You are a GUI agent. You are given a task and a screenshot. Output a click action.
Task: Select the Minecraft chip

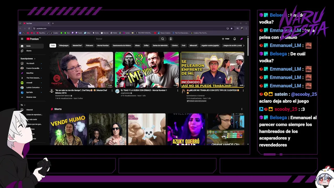[x=193, y=45]
